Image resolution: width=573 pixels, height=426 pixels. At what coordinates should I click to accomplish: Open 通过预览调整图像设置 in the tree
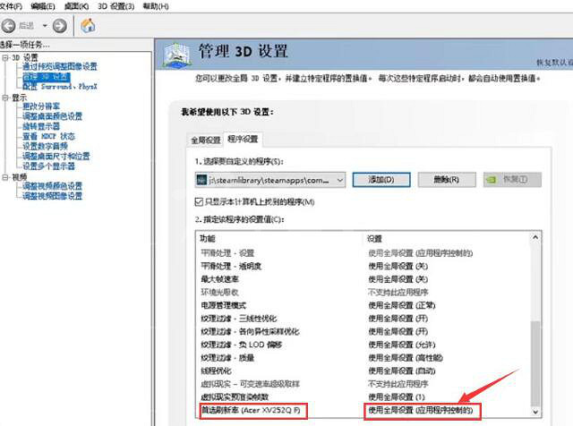pos(60,66)
